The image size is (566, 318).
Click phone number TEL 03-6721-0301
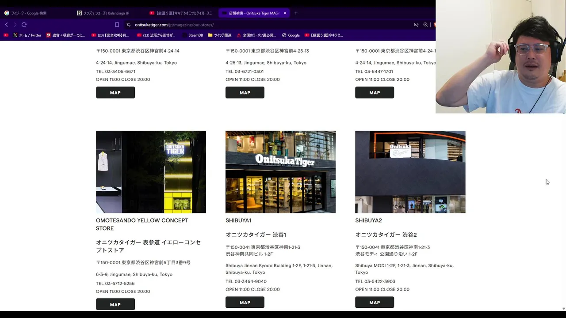coord(245,72)
